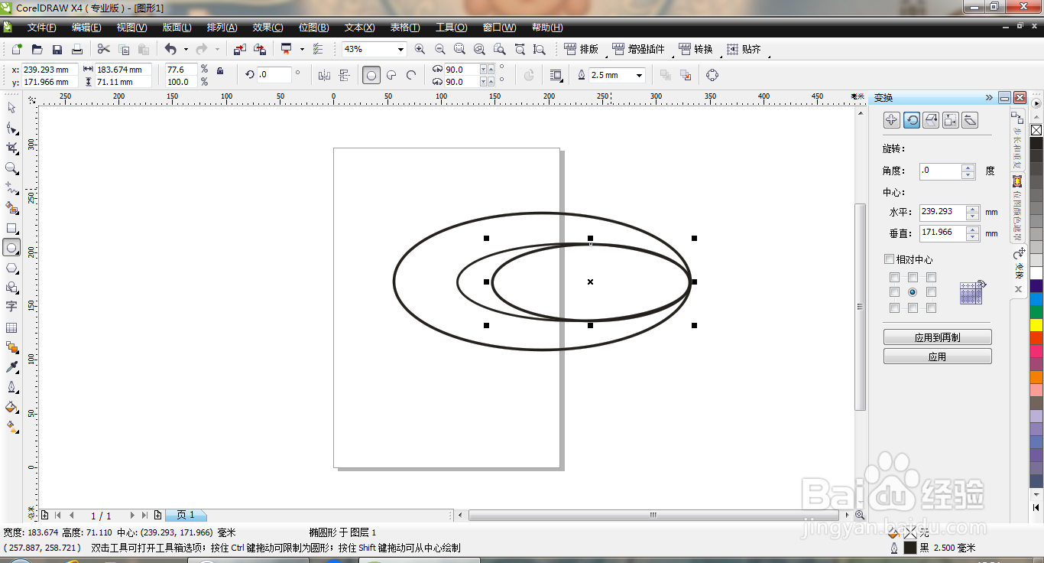The width and height of the screenshot is (1044, 563).
Task: Open the 2.5 mm outline width dropdown
Action: coord(638,75)
